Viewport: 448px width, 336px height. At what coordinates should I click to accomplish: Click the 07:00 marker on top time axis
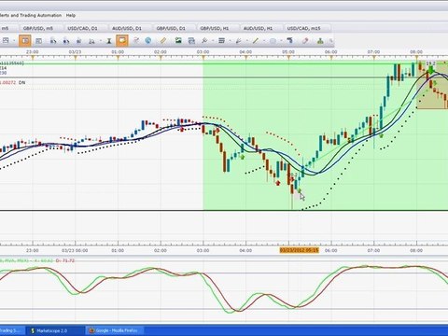click(373, 52)
